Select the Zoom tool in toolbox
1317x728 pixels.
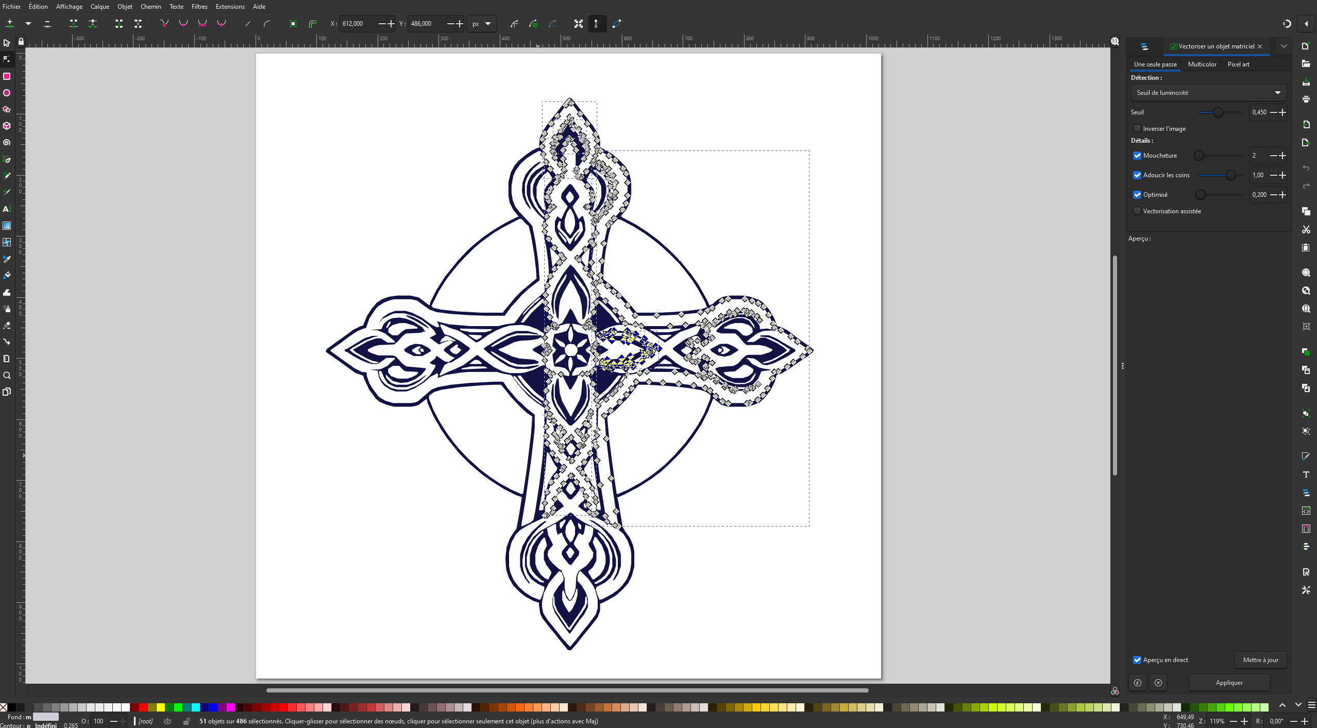[7, 376]
